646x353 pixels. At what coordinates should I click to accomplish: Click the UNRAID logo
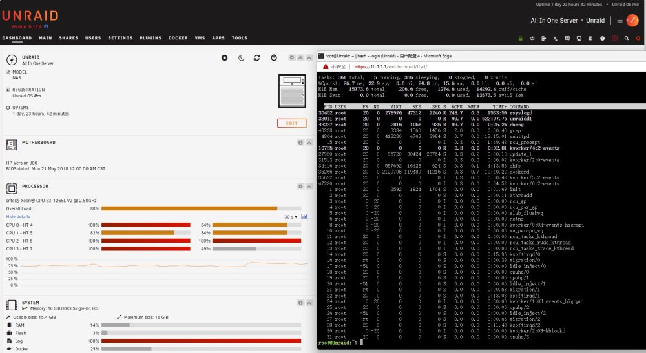[30, 15]
